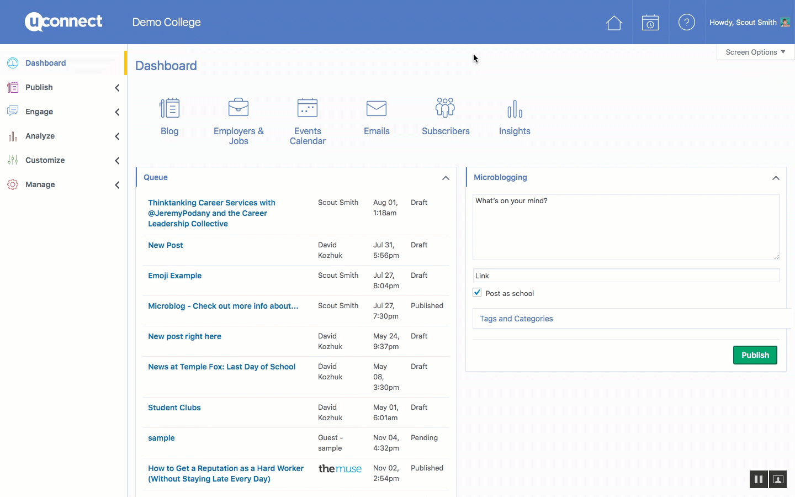Collapse the Microblogging panel

(776, 178)
